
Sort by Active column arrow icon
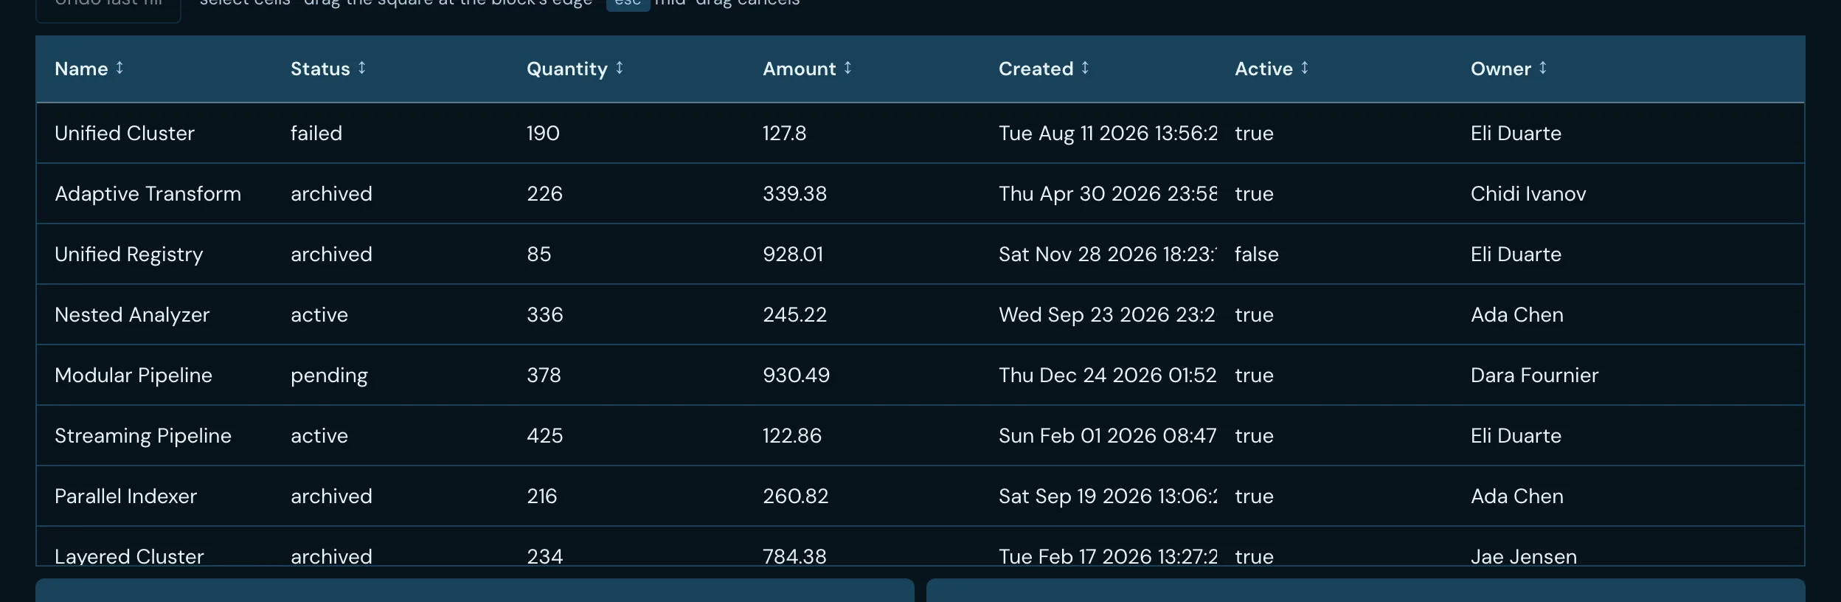click(x=1305, y=68)
